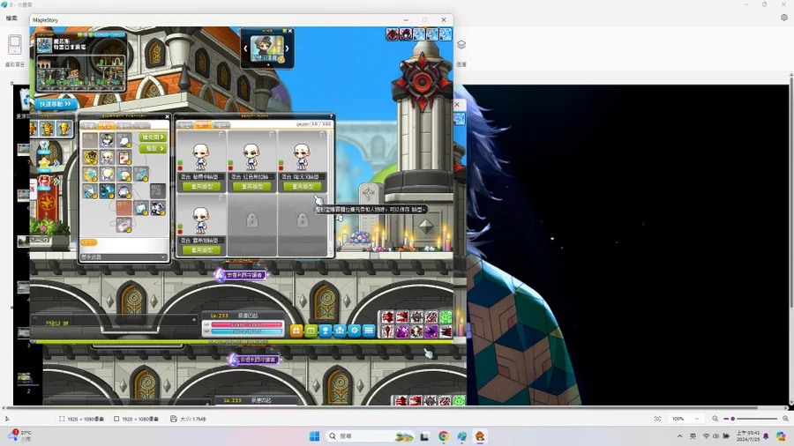Image resolution: width=794 pixels, height=446 pixels.
Task: Switch to first tab in equipment panel
Action: [x=89, y=125]
